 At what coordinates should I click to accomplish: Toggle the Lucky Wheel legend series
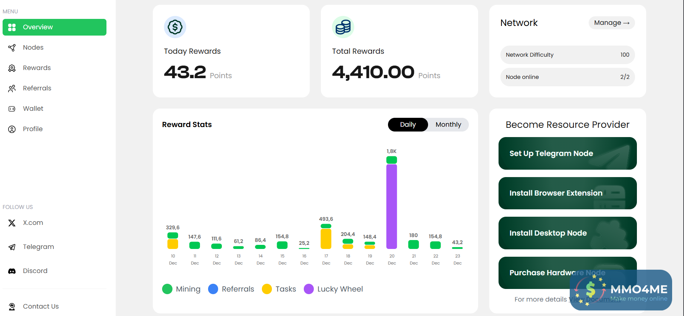(x=333, y=289)
